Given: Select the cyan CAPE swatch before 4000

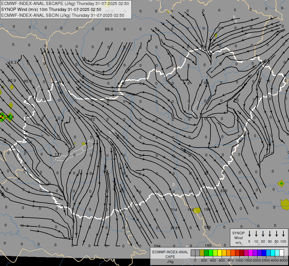Looking at the screenshot, I should (272, 253).
